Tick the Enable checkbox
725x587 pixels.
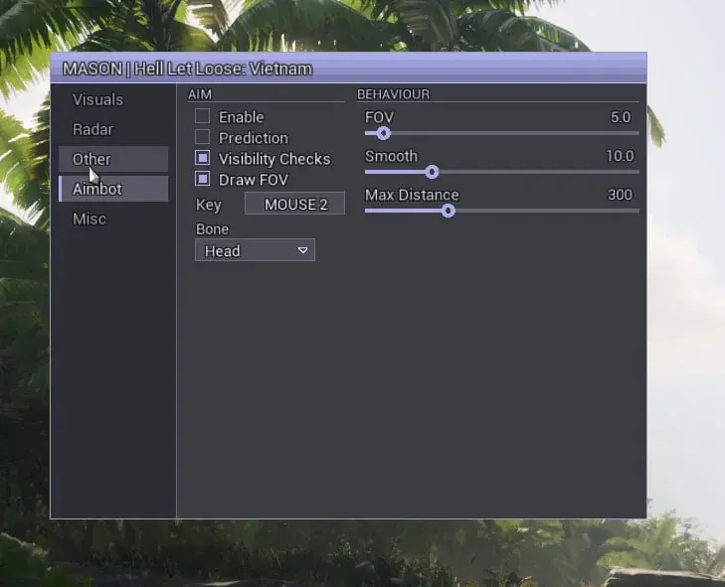[202, 116]
